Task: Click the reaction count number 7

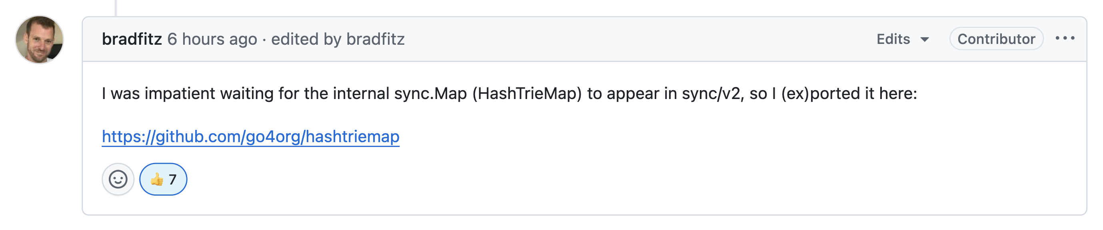Action: click(x=172, y=180)
